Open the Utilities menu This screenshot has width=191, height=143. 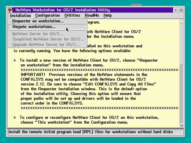72,15
